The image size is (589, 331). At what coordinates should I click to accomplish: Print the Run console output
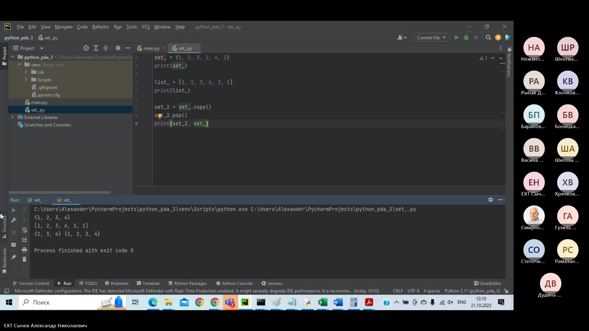point(24,250)
